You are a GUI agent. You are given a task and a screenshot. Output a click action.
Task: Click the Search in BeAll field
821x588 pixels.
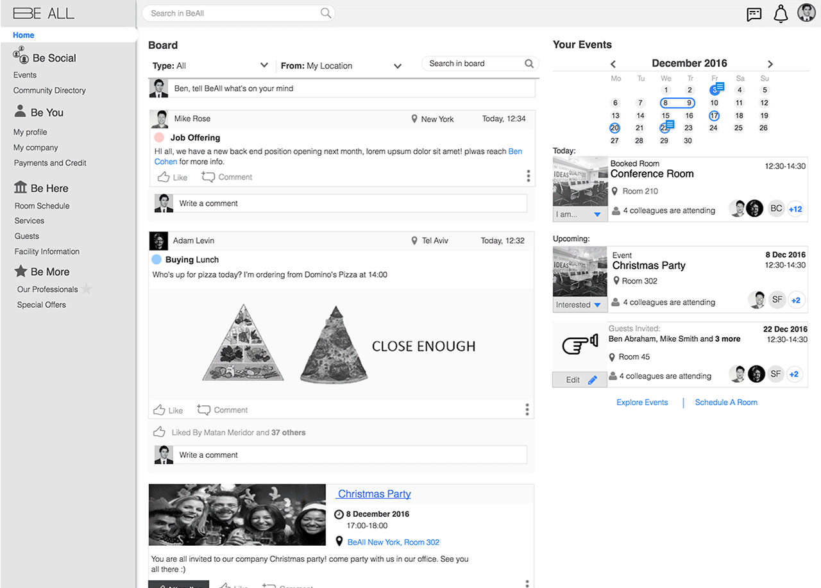(x=239, y=13)
